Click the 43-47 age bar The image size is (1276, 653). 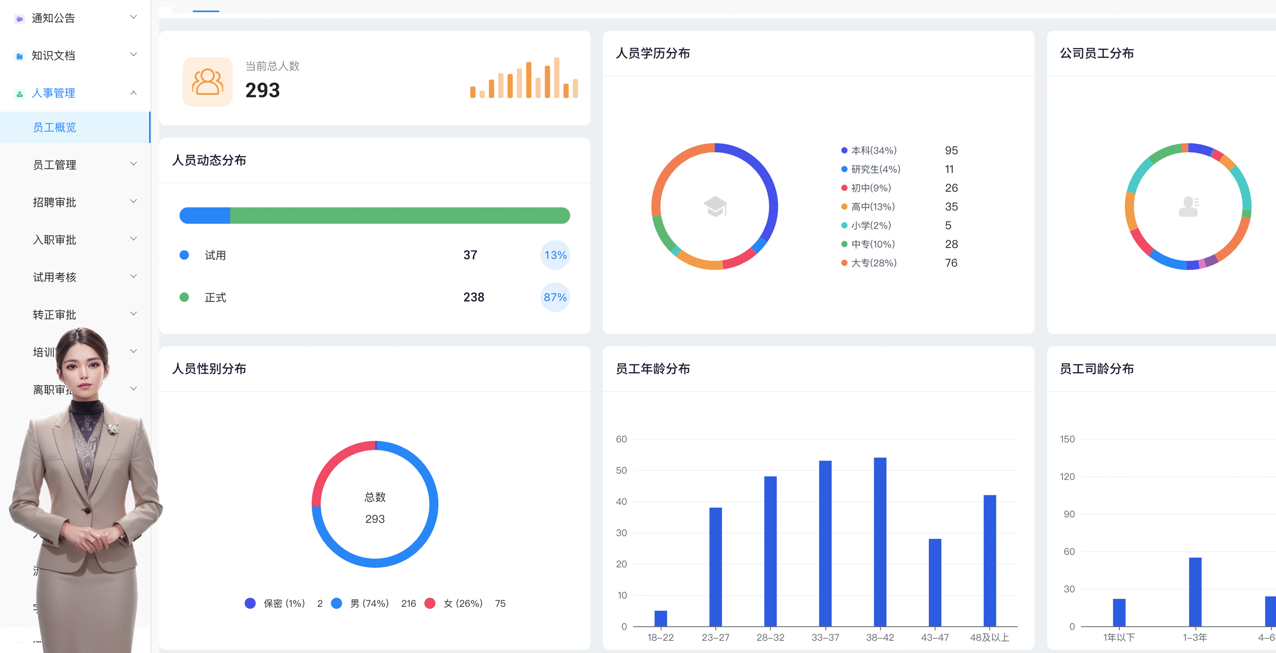[935, 583]
